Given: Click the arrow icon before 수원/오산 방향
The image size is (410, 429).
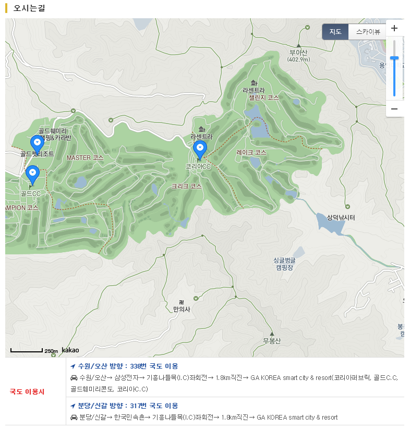Looking at the screenshot, I should tap(73, 366).
